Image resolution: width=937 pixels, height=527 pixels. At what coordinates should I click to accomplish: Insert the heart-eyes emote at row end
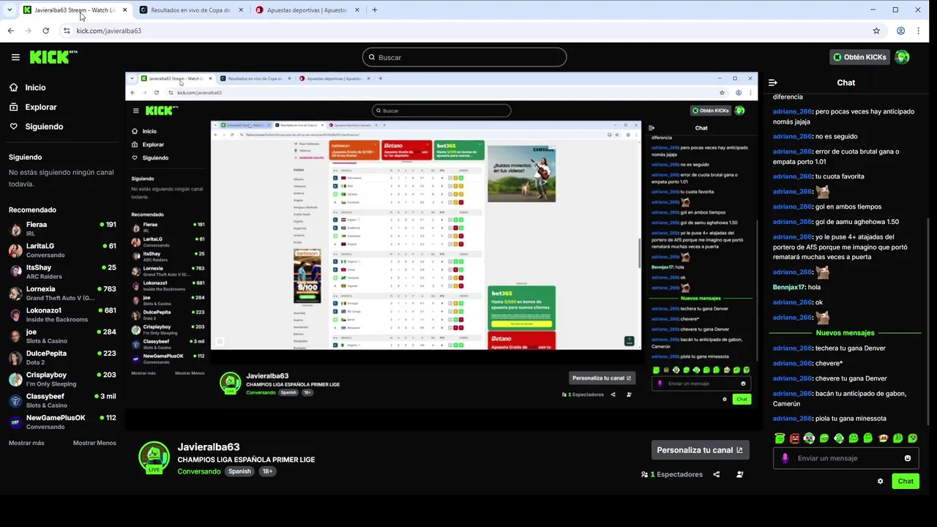913,438
